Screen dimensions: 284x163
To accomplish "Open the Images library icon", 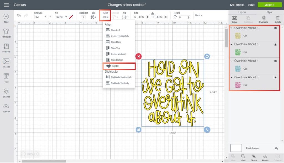I will [6, 62].
